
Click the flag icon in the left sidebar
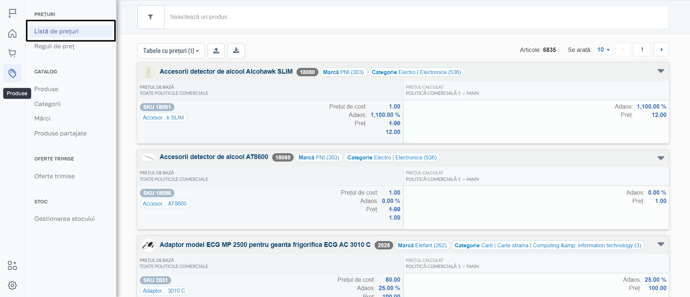coord(12,13)
